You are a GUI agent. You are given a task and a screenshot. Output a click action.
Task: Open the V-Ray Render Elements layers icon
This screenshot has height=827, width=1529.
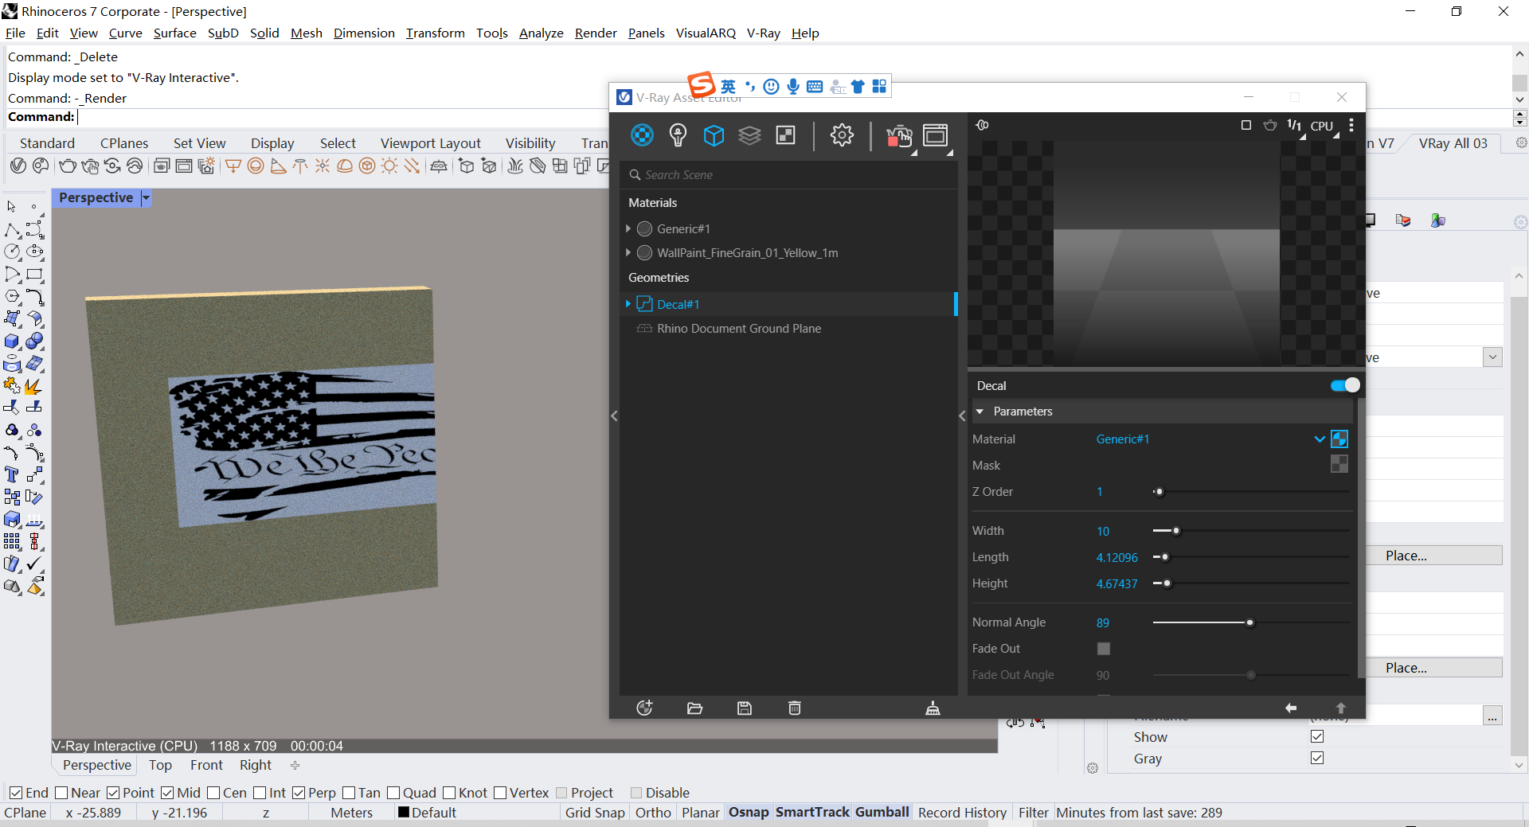[749, 135]
